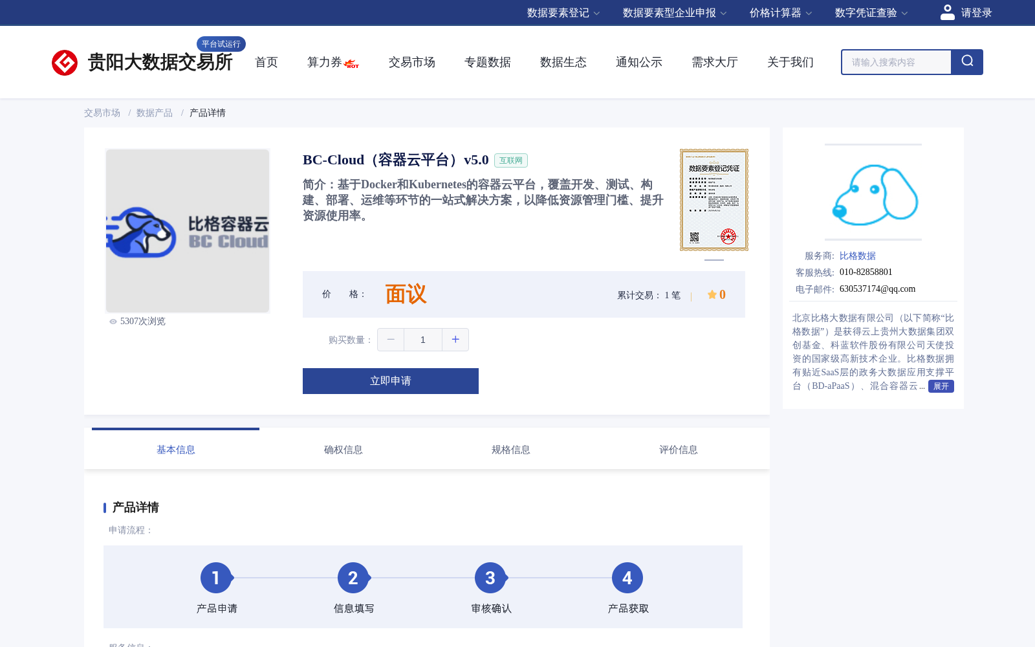Click step 4 产品获取 circle
The height and width of the screenshot is (647, 1035).
click(627, 578)
